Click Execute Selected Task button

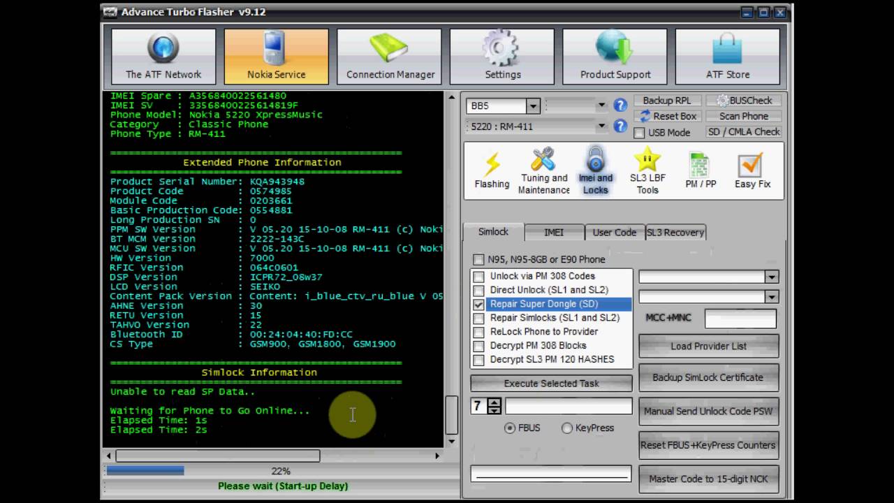[551, 384]
